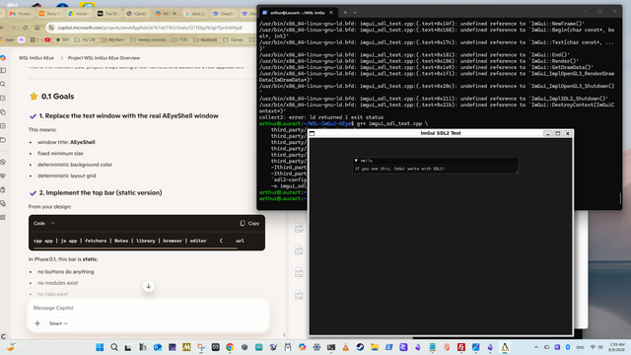This screenshot has height=355, width=631.
Task: Click the code block horizontal scrollbar
Action: pyautogui.click(x=135, y=248)
